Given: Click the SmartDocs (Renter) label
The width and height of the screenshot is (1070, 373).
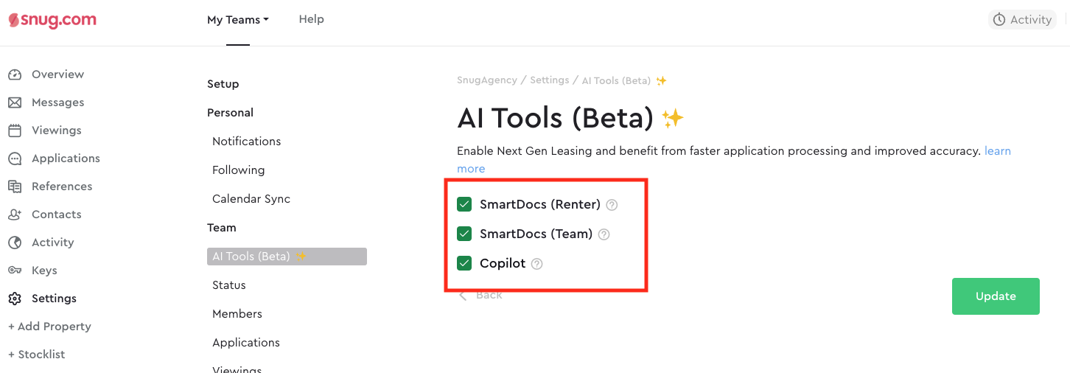Looking at the screenshot, I should tap(540, 204).
